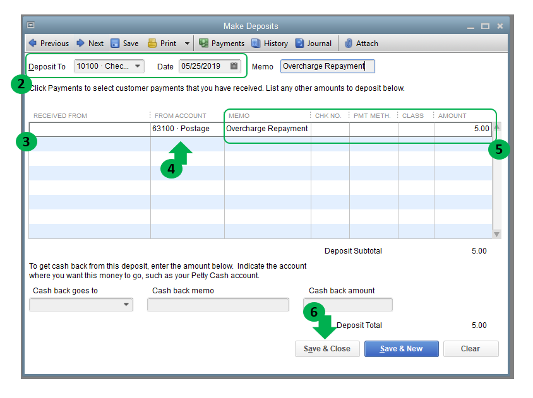Click the Clear button
533x398 pixels.
[x=470, y=349]
